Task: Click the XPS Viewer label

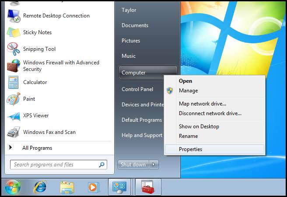Action: [36, 116]
